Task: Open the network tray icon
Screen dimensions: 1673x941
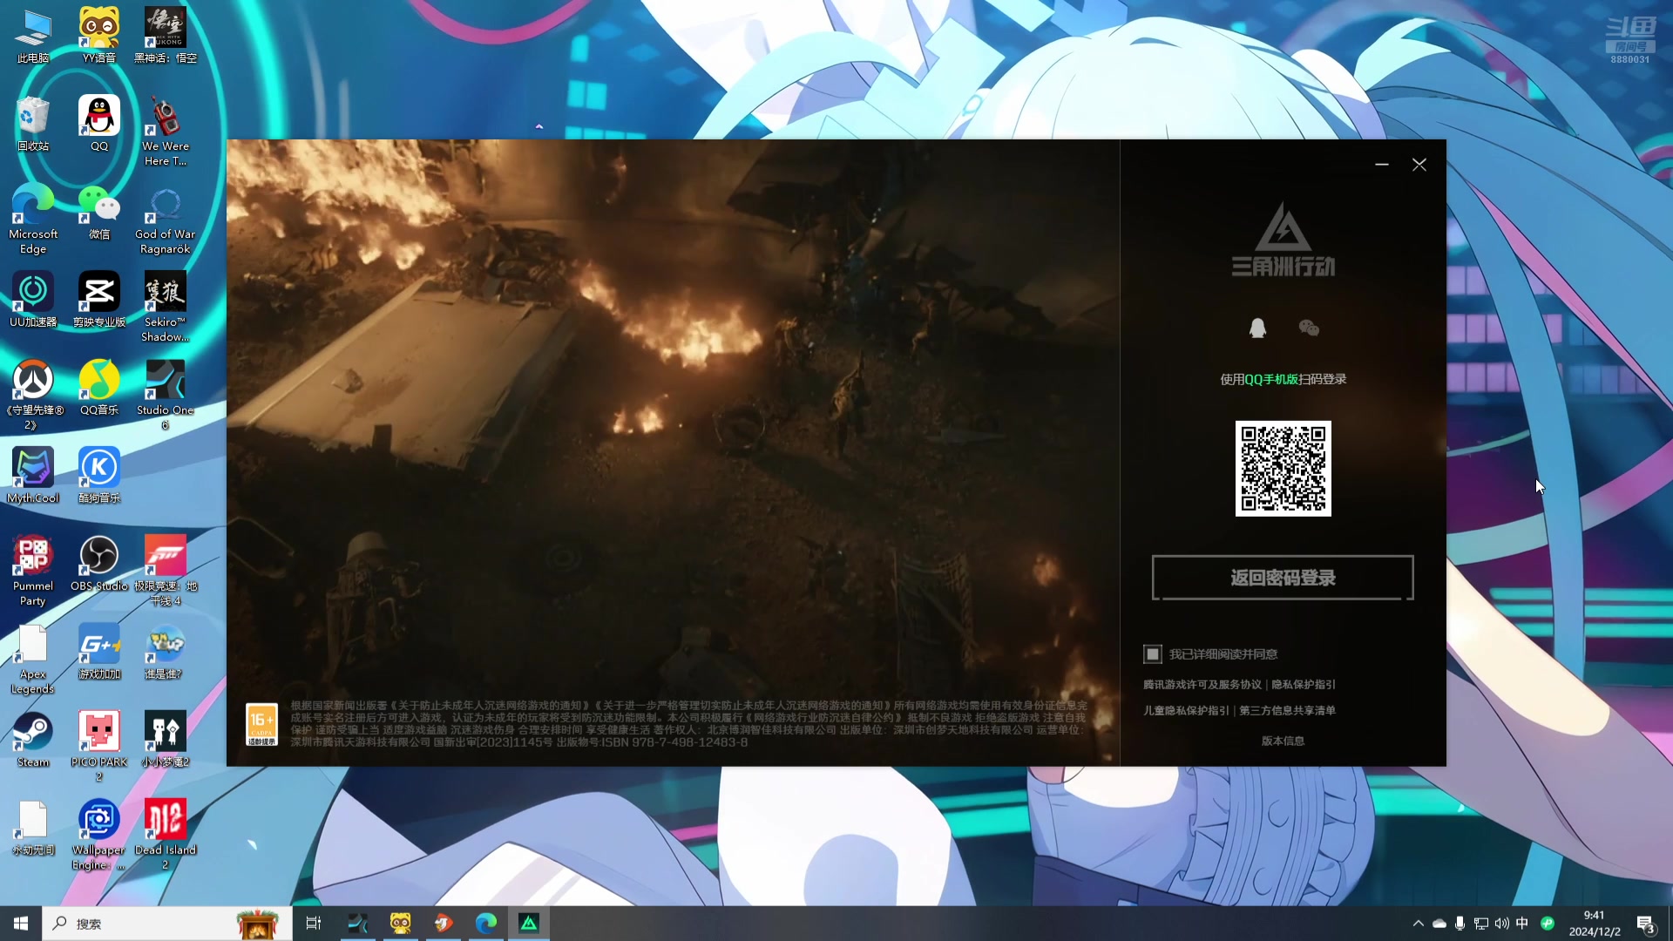Action: (1480, 923)
